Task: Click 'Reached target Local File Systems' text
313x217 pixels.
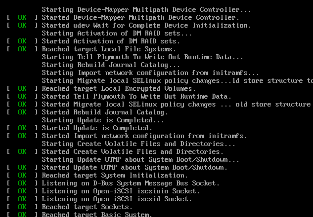Action: coord(108,49)
